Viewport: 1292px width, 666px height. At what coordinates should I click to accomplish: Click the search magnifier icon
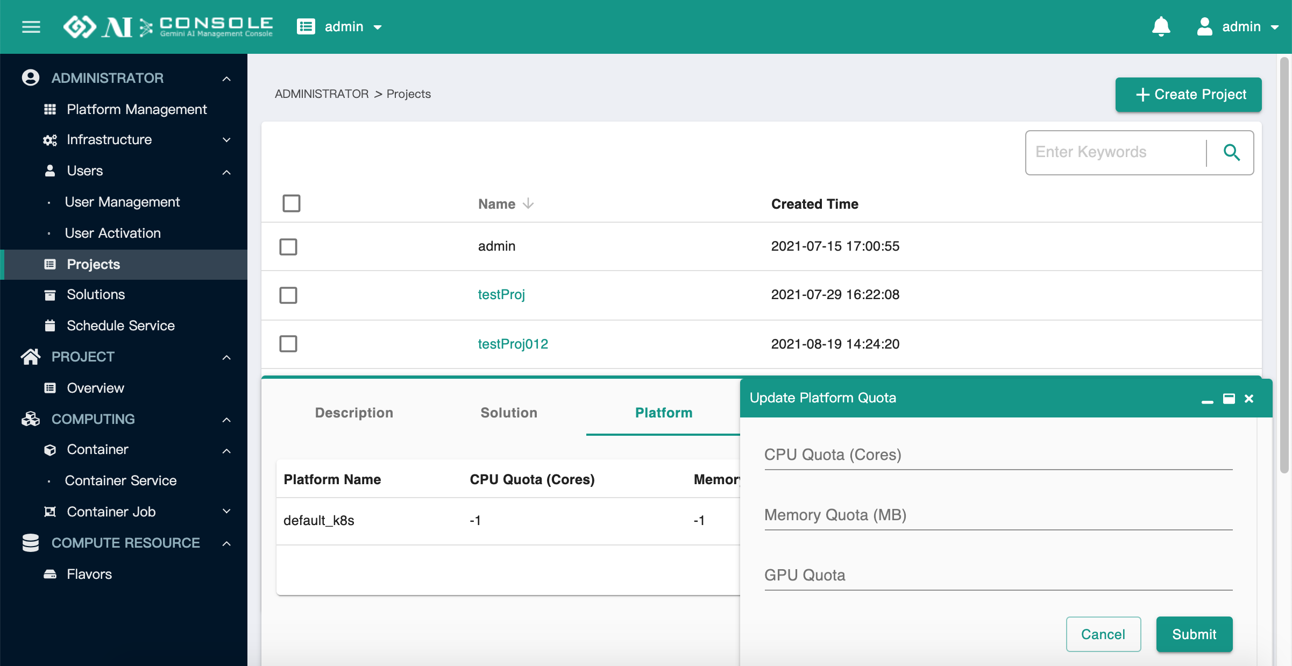(x=1231, y=152)
